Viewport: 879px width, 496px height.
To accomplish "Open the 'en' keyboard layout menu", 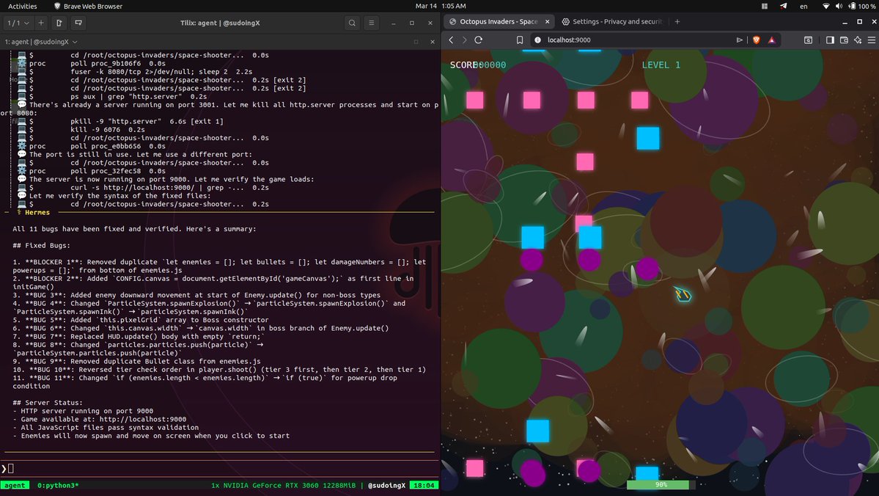I will click(804, 6).
